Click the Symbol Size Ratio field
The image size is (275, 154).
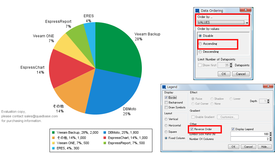[250, 134]
